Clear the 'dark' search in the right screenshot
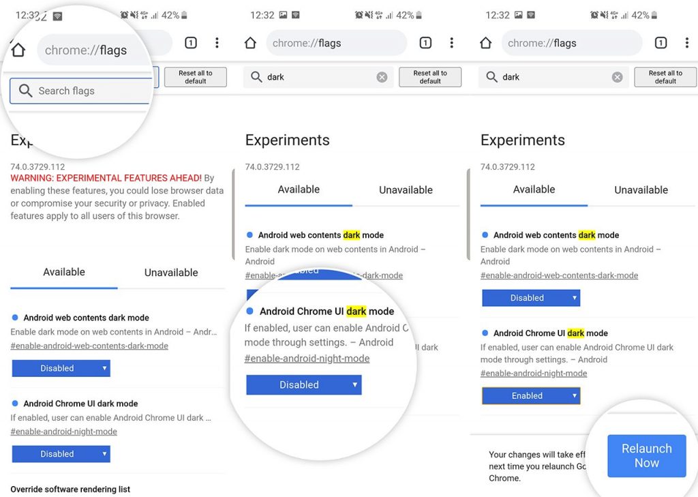This screenshot has width=698, height=497. [x=617, y=78]
